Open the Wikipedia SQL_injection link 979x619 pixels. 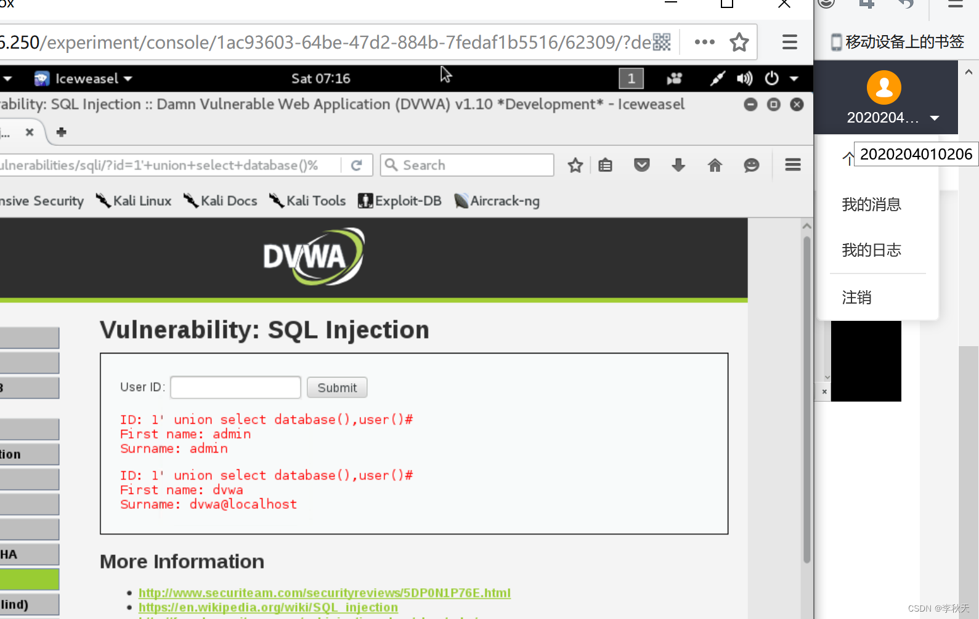(268, 607)
